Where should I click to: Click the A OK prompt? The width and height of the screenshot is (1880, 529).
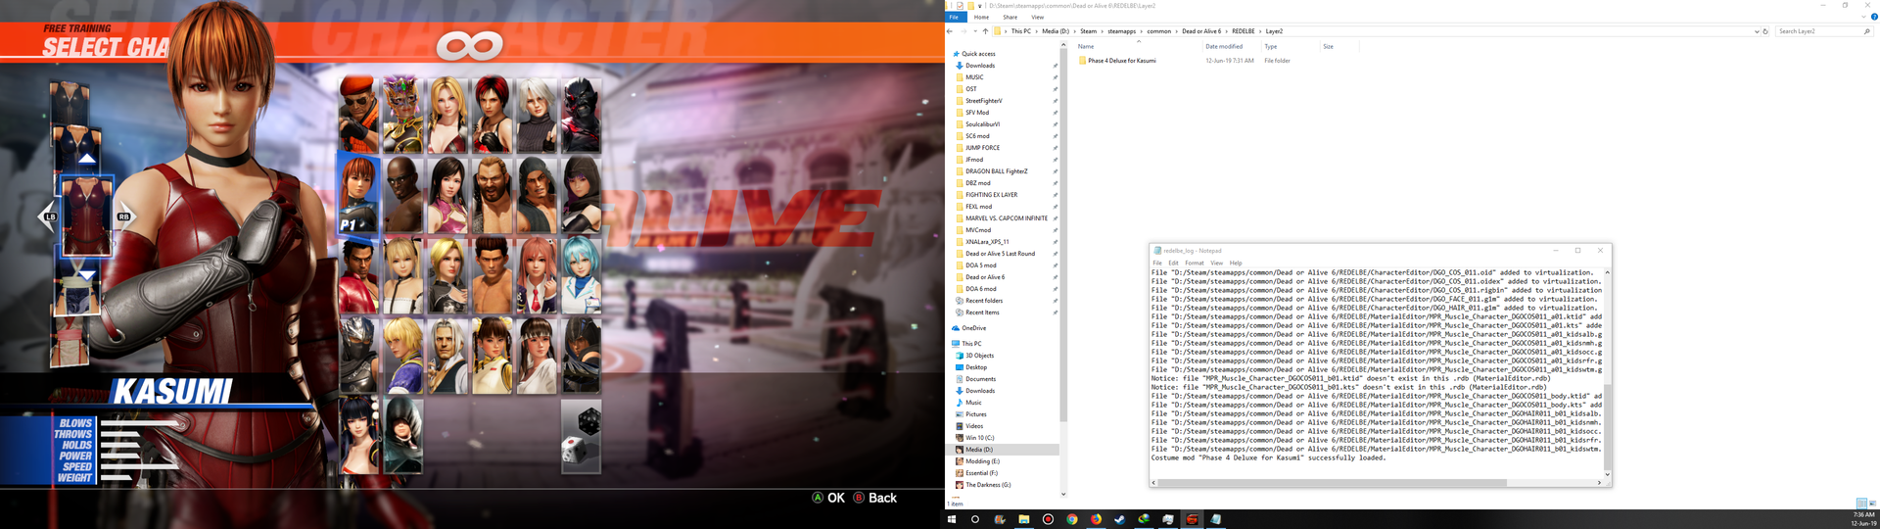(x=828, y=498)
